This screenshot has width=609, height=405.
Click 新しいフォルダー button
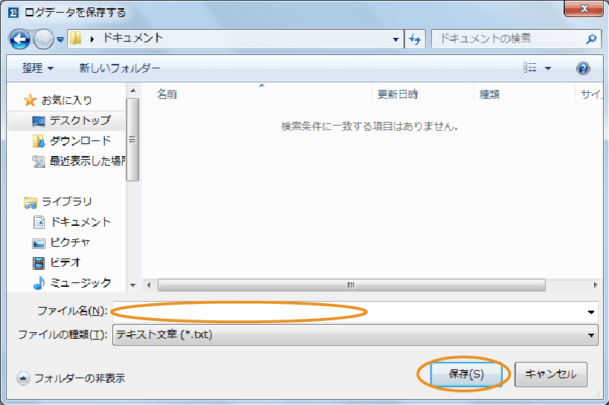(120, 68)
